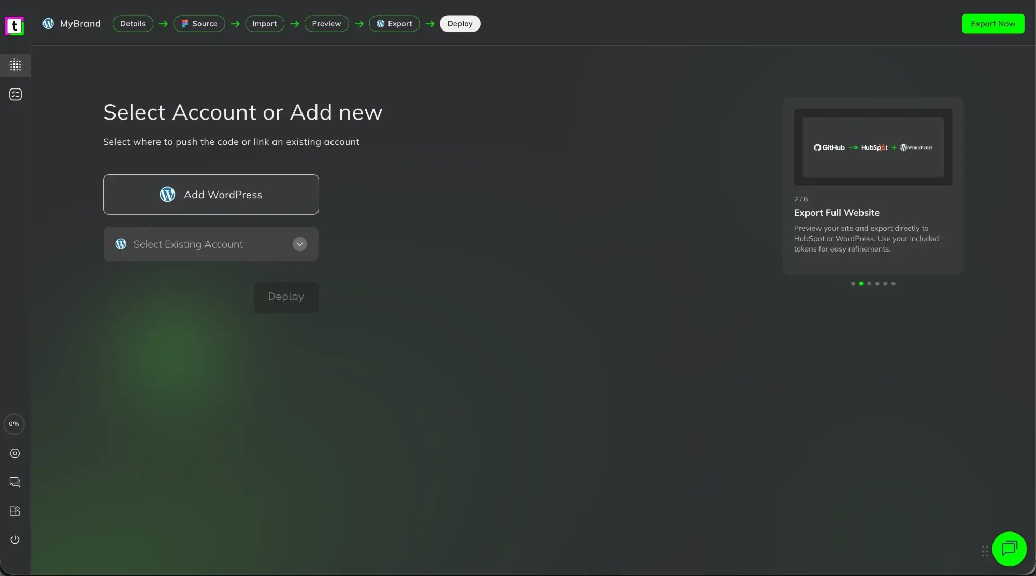Select the Deploy step pill
This screenshot has width=1036, height=576.
click(x=460, y=23)
